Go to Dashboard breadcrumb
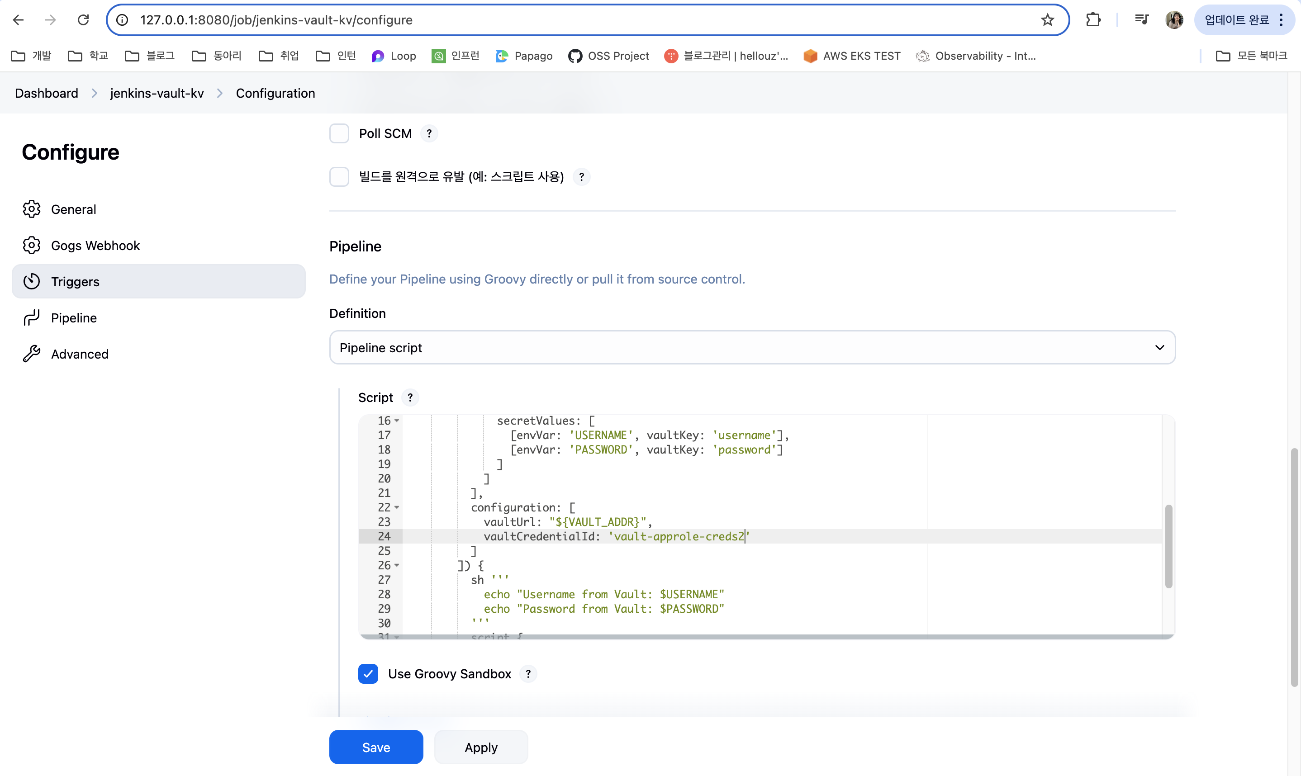The height and width of the screenshot is (776, 1301). coord(47,93)
